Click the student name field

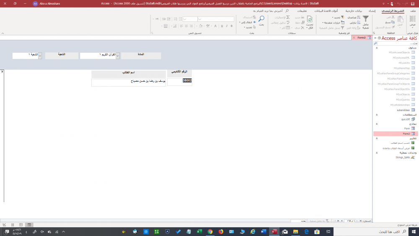coord(129,83)
